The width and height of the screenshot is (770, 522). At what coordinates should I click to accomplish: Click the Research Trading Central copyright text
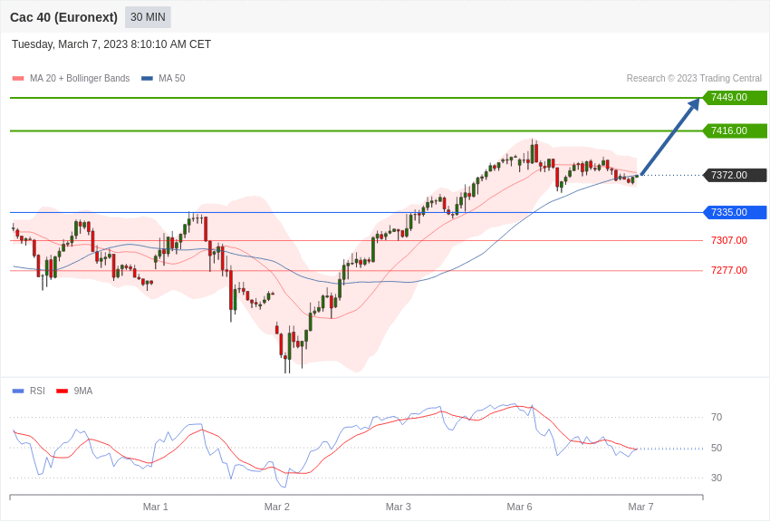(694, 79)
